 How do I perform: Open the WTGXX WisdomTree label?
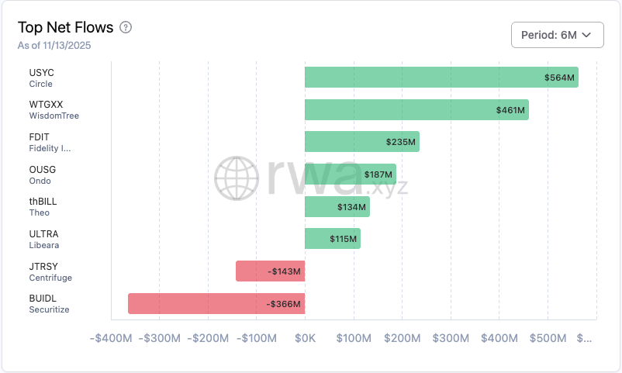click(54, 110)
